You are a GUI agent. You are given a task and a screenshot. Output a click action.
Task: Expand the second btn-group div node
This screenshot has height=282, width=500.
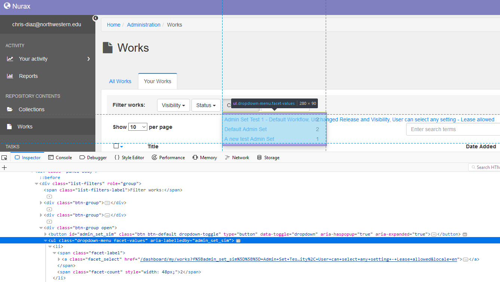pos(41,215)
